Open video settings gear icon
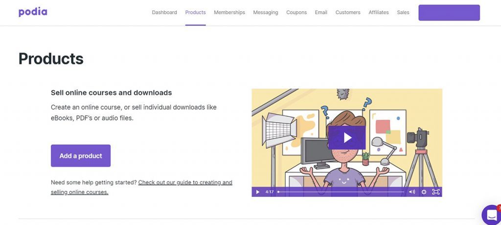 [x=424, y=192]
